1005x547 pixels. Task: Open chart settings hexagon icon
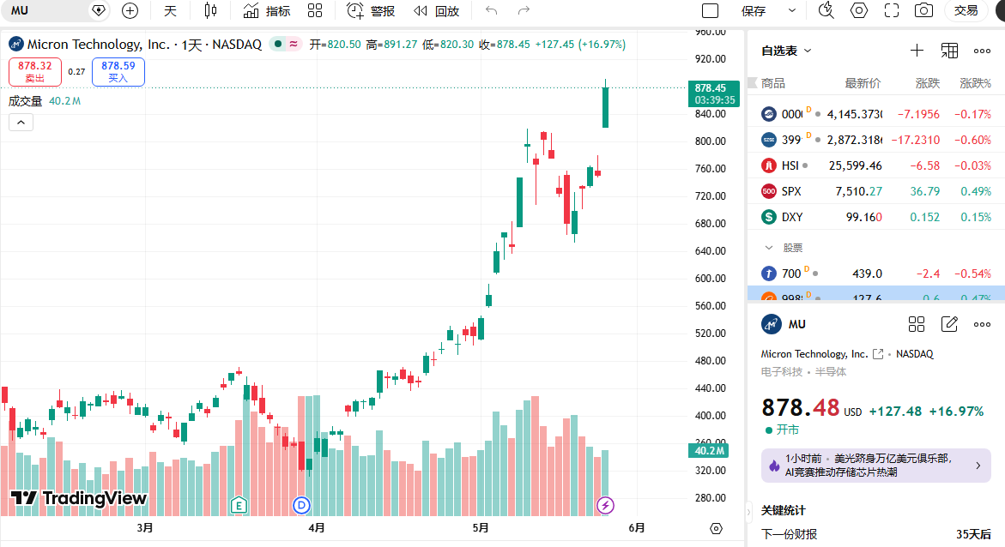point(859,10)
